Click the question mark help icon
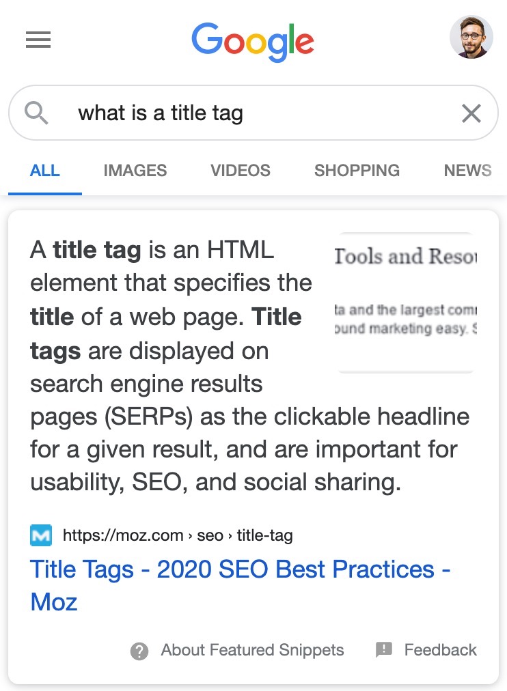 139,651
